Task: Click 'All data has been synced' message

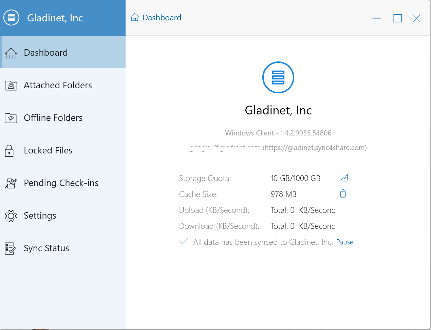Action: coord(263,242)
